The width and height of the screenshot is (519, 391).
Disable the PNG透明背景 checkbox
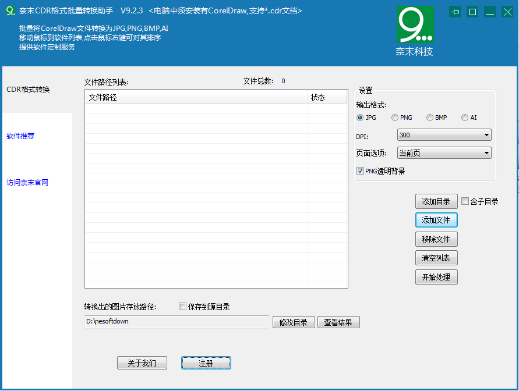pos(361,171)
